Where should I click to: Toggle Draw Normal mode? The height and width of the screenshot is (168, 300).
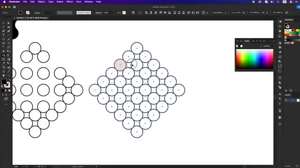tap(3, 95)
